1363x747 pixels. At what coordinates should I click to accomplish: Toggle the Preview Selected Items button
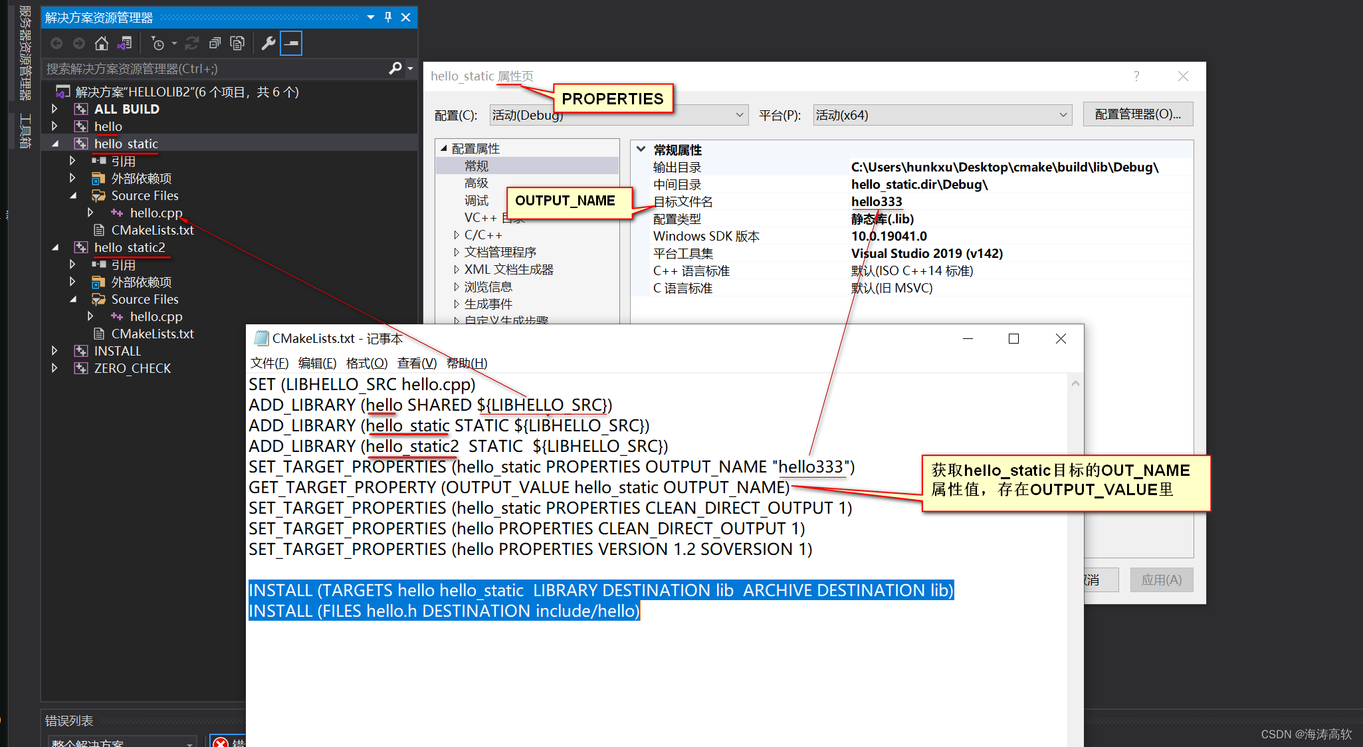[291, 44]
